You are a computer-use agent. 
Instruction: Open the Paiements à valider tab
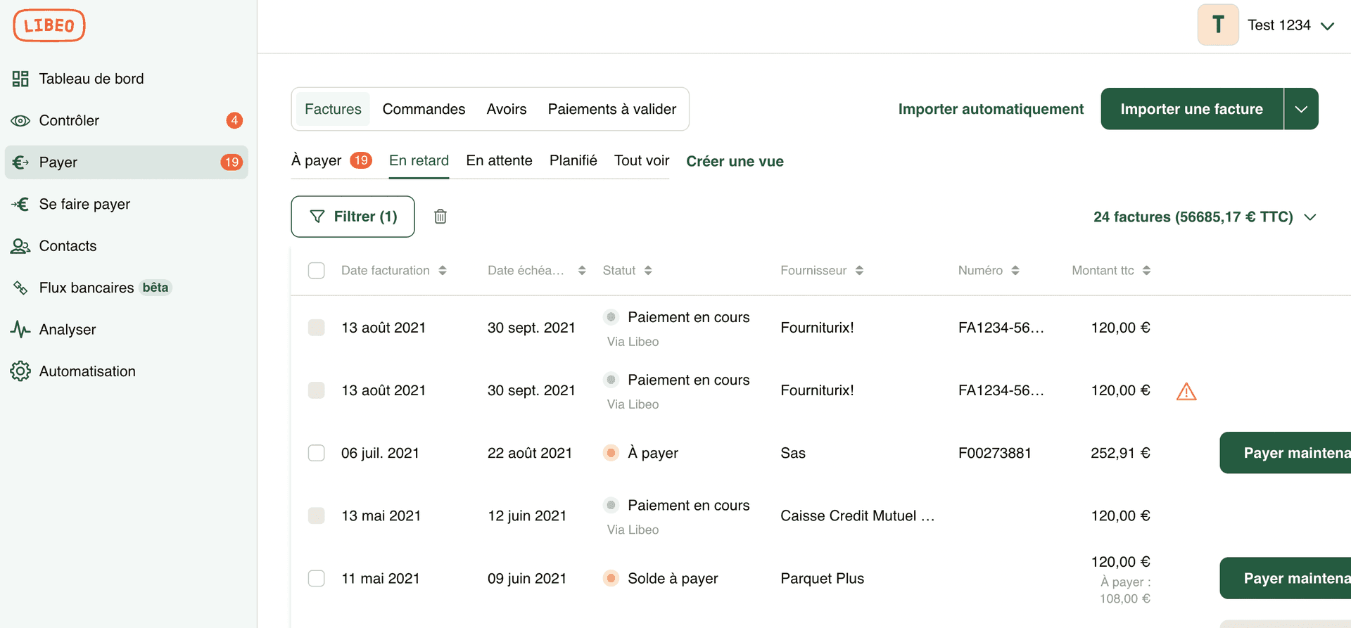coord(612,109)
